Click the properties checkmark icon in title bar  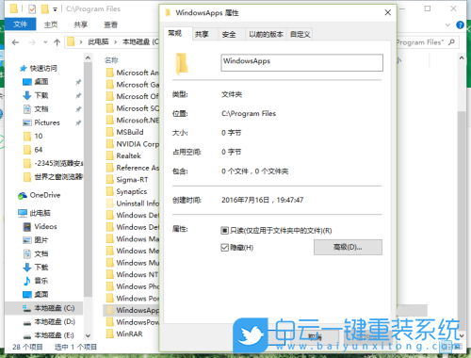coord(32,9)
